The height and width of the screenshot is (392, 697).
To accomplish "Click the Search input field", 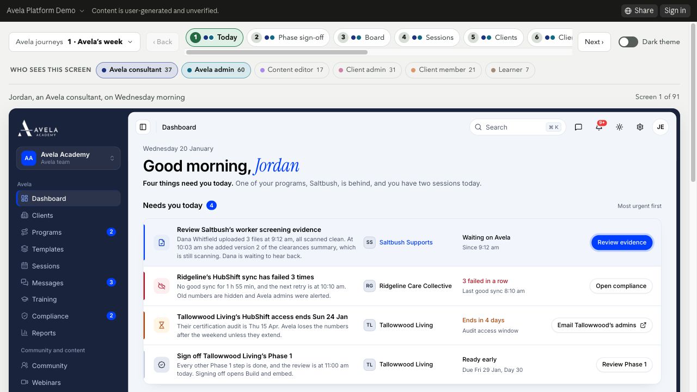I will 517,127.
